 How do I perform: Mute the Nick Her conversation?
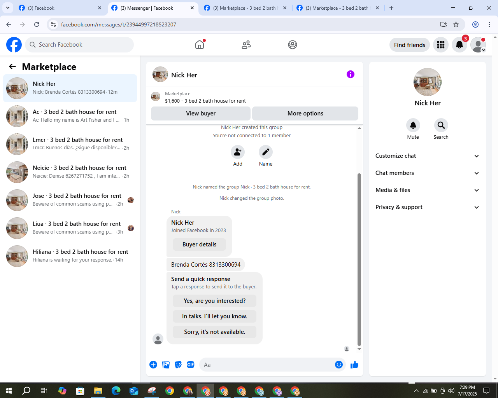click(x=413, y=125)
